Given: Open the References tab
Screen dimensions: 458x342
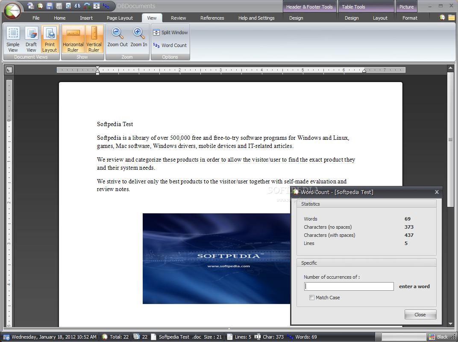Looking at the screenshot, I should pyautogui.click(x=212, y=18).
